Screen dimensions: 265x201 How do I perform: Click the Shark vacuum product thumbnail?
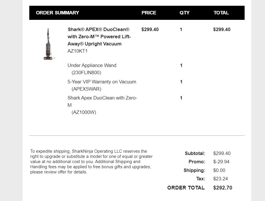(48, 44)
